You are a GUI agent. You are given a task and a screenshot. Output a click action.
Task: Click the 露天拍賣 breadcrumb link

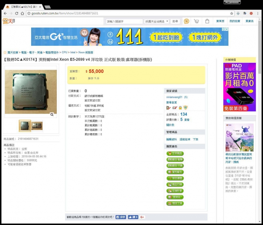13,53
